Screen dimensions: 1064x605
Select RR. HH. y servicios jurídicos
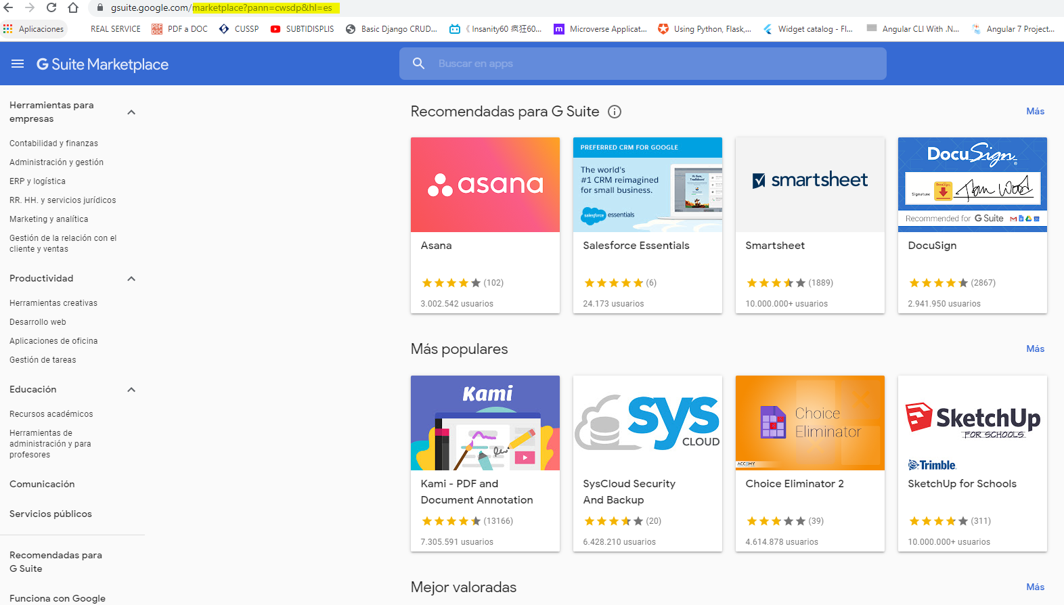62,200
